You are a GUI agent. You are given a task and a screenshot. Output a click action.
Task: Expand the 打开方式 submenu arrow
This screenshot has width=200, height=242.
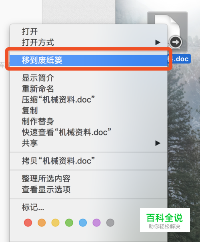tap(158, 42)
